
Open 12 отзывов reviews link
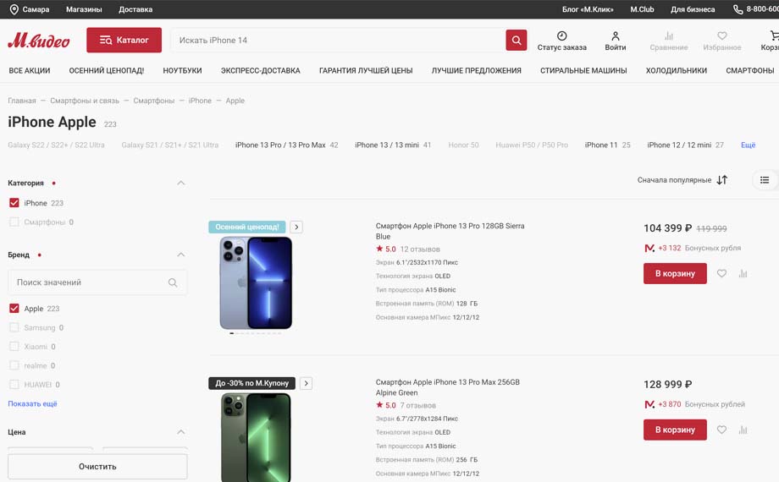(x=420, y=249)
